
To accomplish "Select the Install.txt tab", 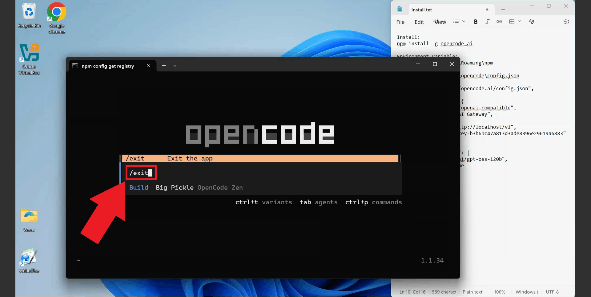I will (x=421, y=10).
